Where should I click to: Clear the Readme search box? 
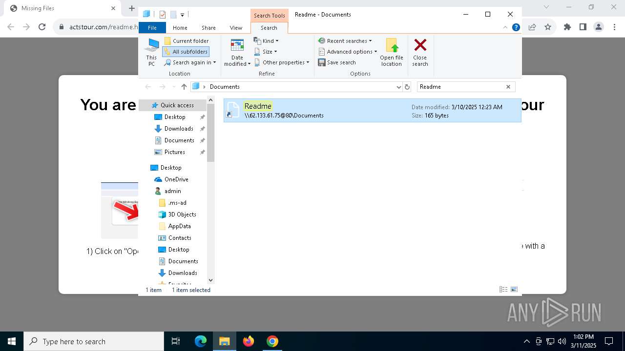pos(508,87)
